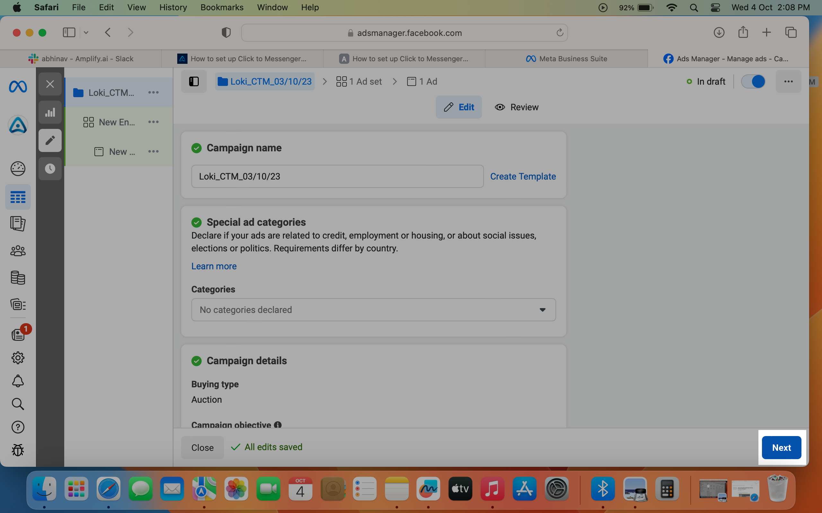Open Safari Bookmarks menu
The width and height of the screenshot is (822, 513).
[x=222, y=7]
